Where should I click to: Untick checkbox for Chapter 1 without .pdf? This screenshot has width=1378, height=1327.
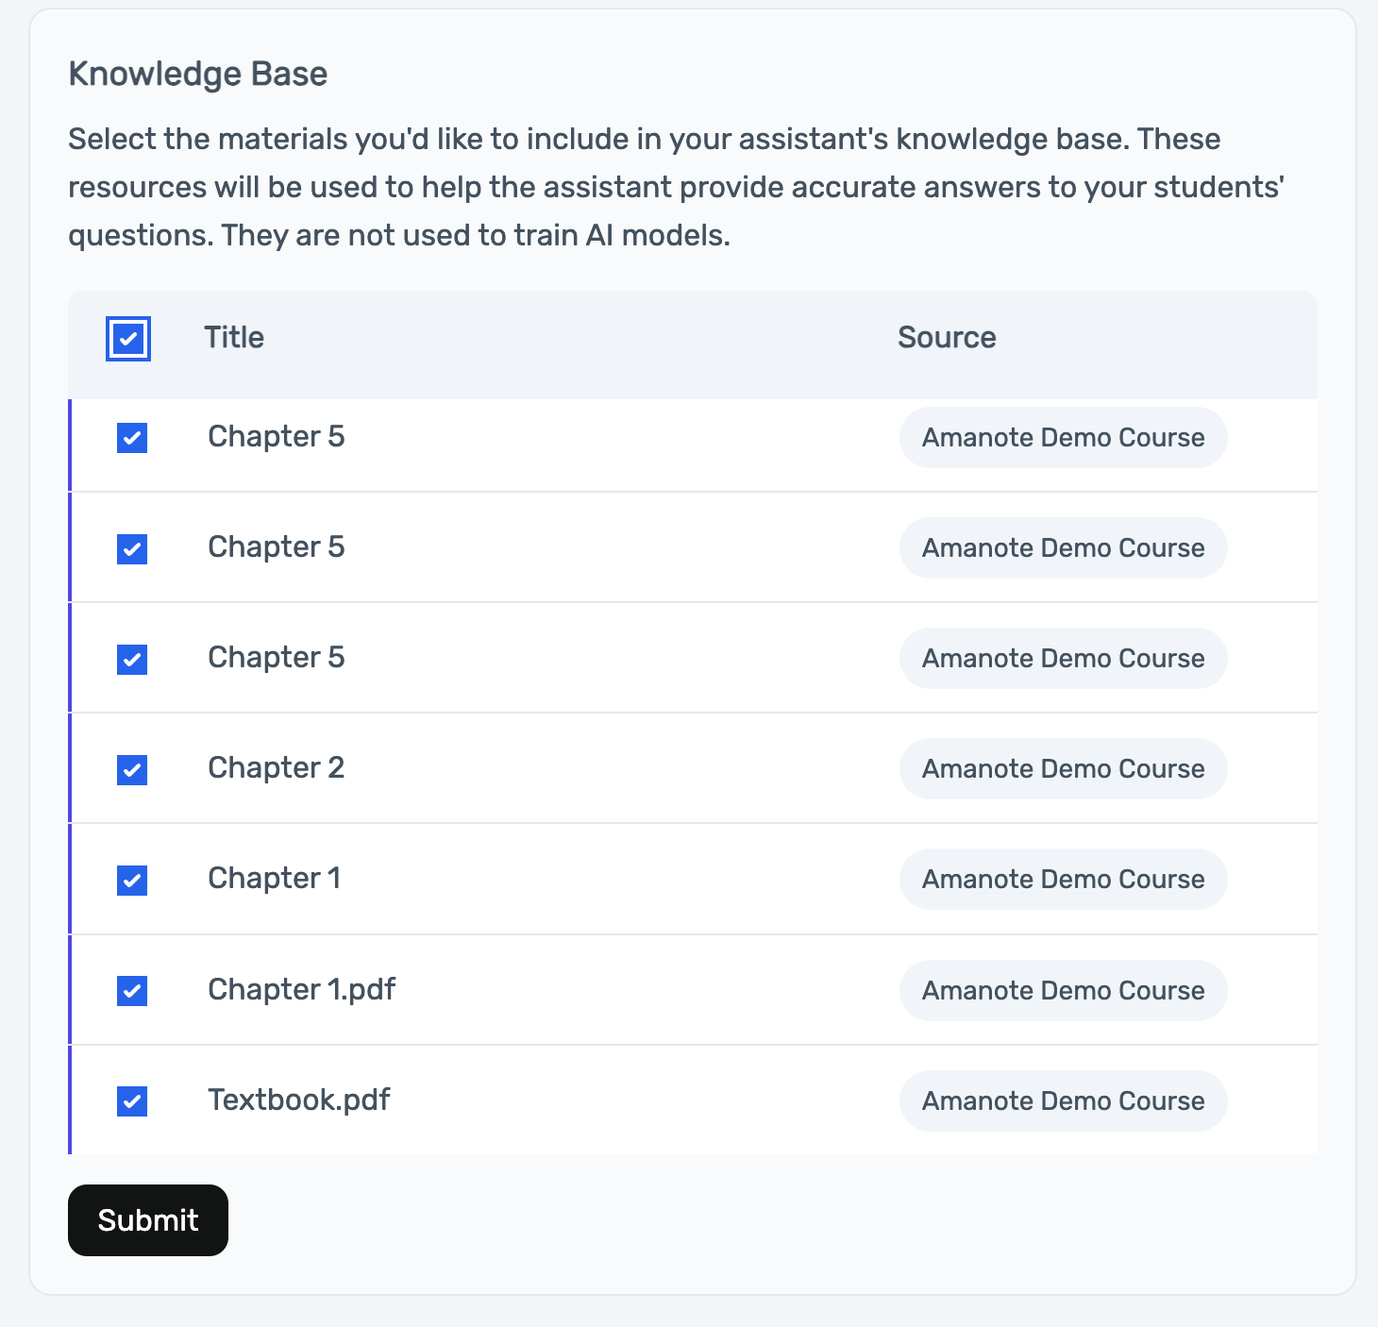(132, 880)
